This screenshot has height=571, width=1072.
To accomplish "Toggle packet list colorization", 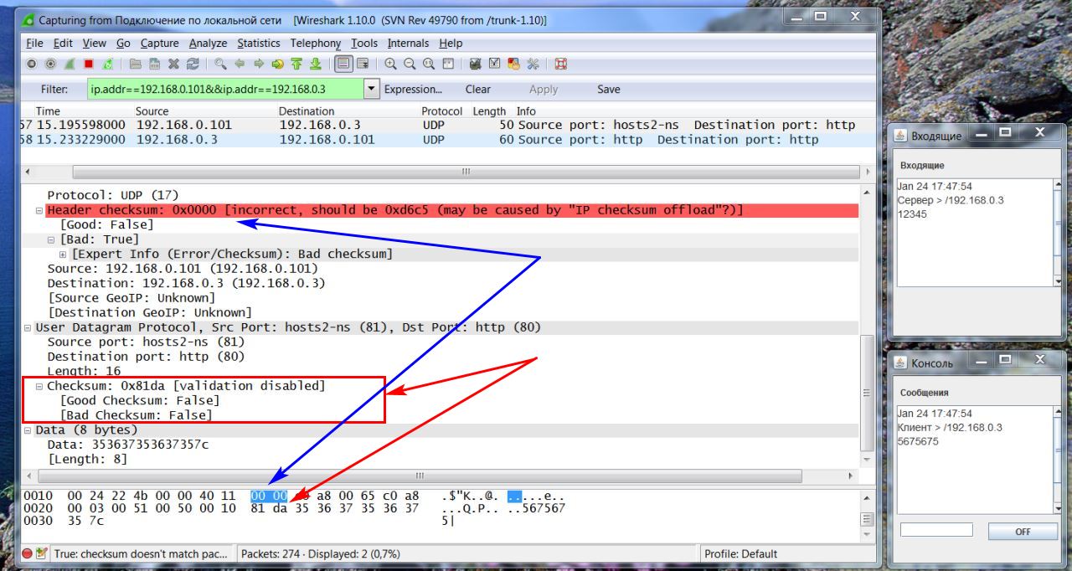I will pos(343,64).
